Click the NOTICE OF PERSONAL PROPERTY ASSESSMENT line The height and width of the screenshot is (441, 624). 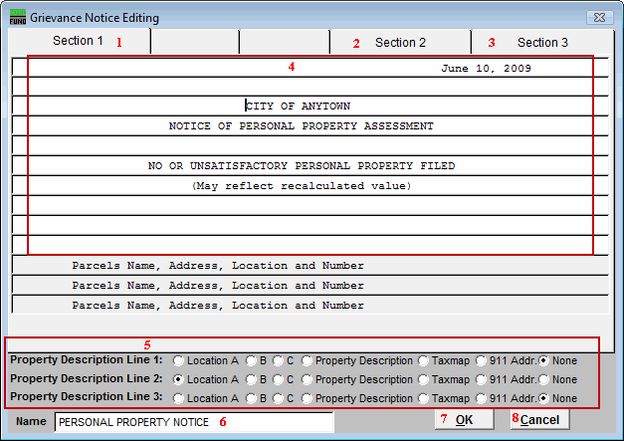[301, 126]
